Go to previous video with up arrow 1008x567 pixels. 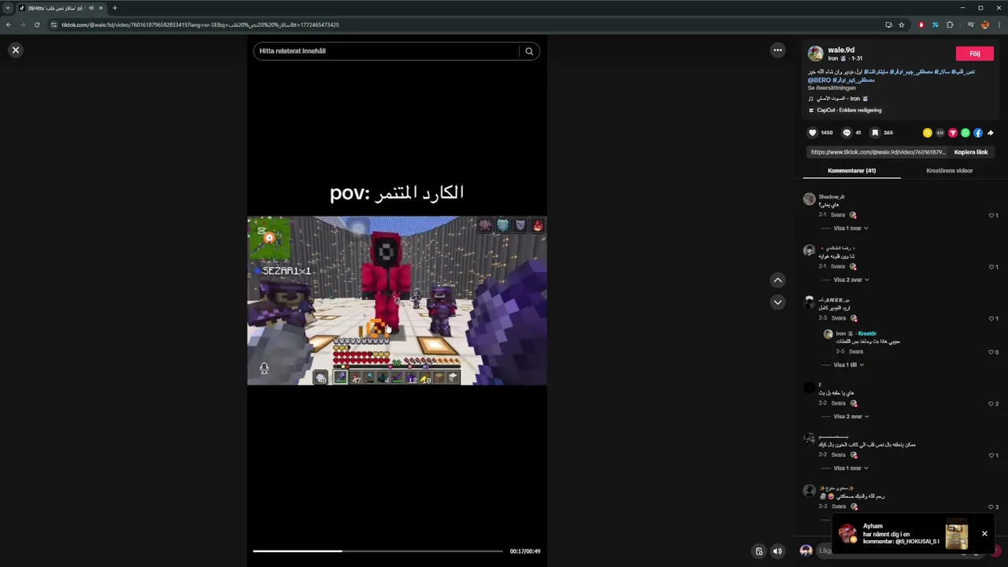click(777, 280)
